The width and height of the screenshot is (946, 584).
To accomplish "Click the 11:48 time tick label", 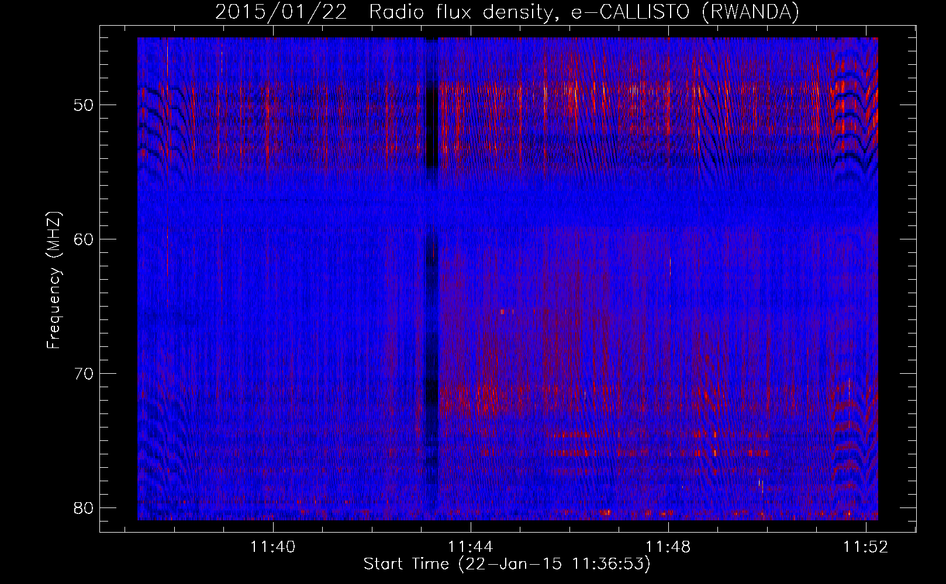I will (668, 547).
